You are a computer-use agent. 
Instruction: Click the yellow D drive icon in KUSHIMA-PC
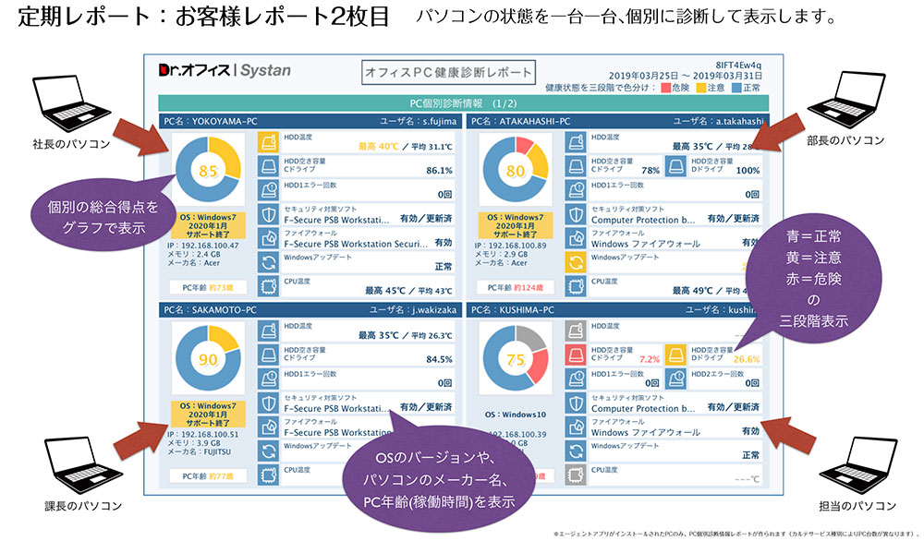(x=676, y=355)
